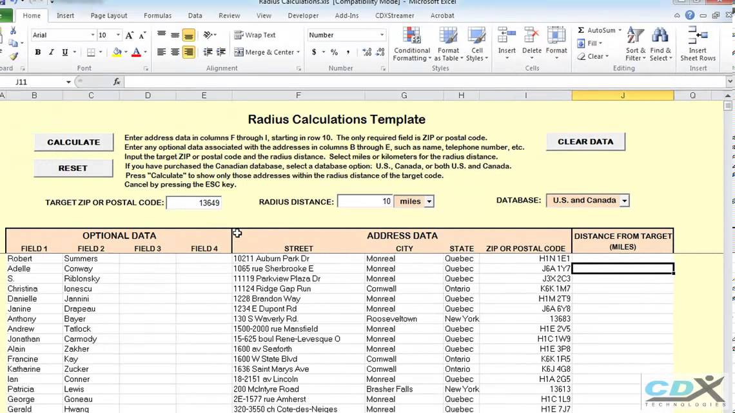Apply Percent Style

334,52
